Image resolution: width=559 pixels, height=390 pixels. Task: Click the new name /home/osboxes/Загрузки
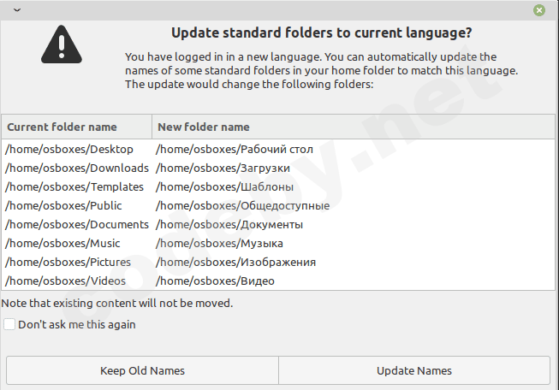click(217, 168)
